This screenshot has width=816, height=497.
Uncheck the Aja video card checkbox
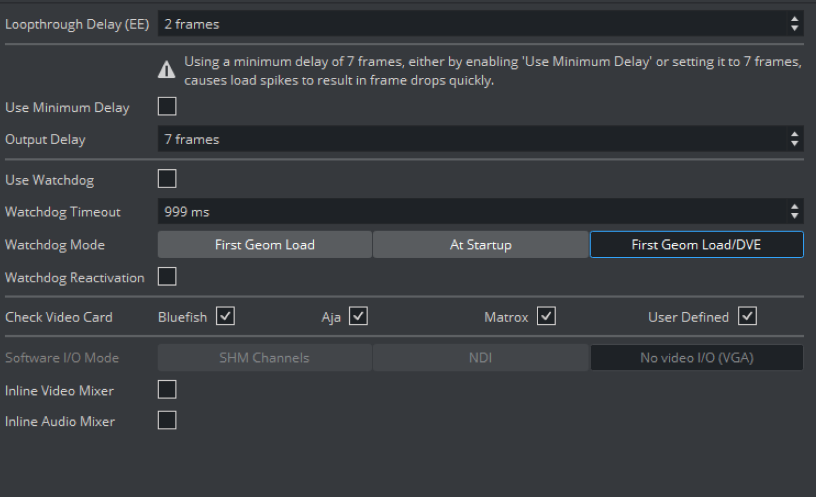[x=358, y=316]
